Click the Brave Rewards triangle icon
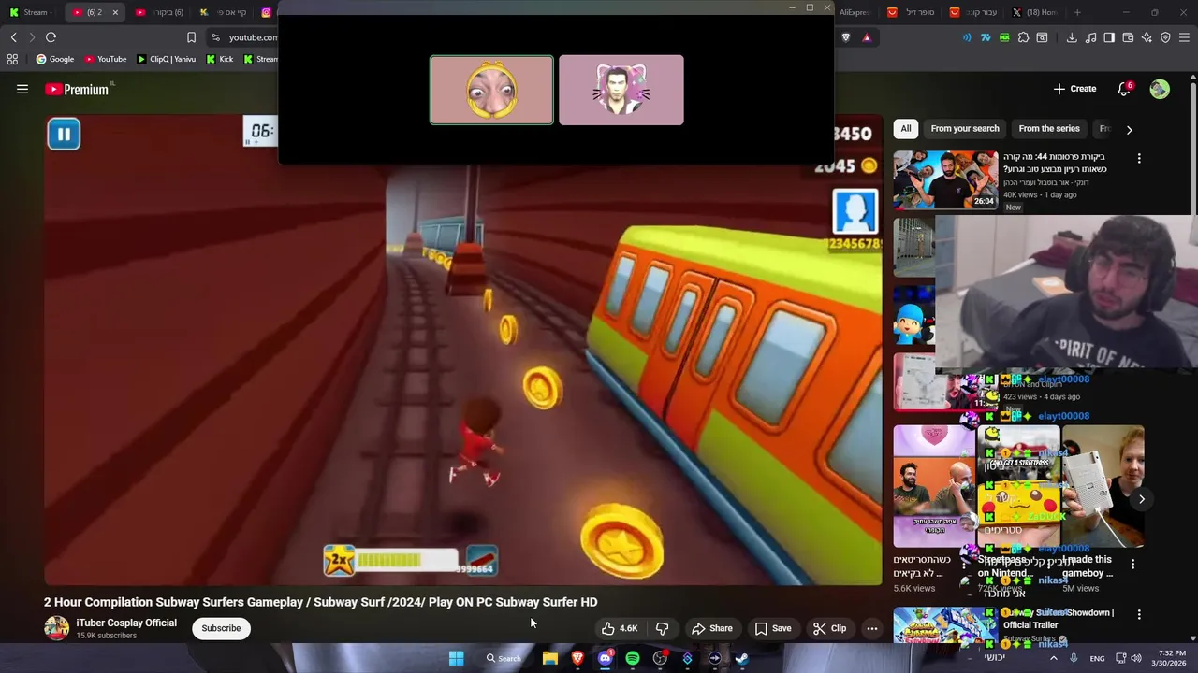Viewport: 1198px width, 673px height. pyautogui.click(x=867, y=37)
